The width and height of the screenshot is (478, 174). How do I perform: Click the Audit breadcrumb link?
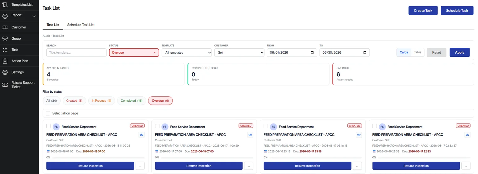46,36
